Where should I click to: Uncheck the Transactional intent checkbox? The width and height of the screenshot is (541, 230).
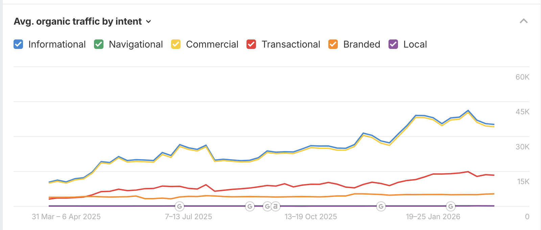[252, 44]
